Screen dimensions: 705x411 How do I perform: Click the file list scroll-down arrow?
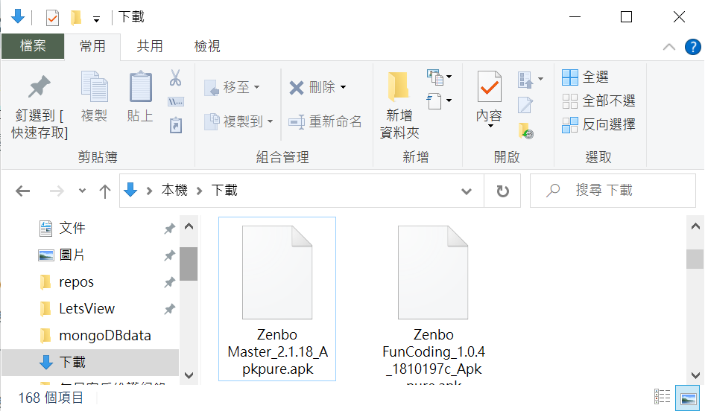pyautogui.click(x=695, y=375)
